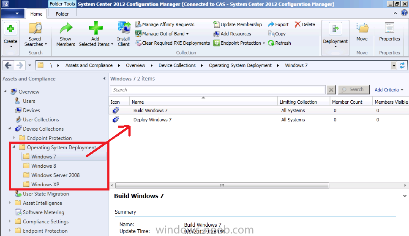Click the Search button
The image size is (409, 236).
354,89
